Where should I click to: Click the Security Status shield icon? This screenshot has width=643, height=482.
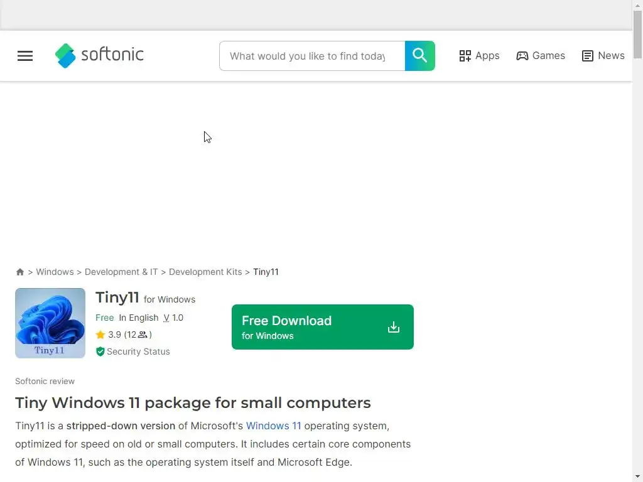(100, 351)
